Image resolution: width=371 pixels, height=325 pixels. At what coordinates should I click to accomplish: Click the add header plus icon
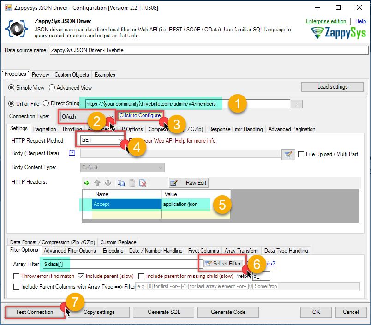pos(87,183)
